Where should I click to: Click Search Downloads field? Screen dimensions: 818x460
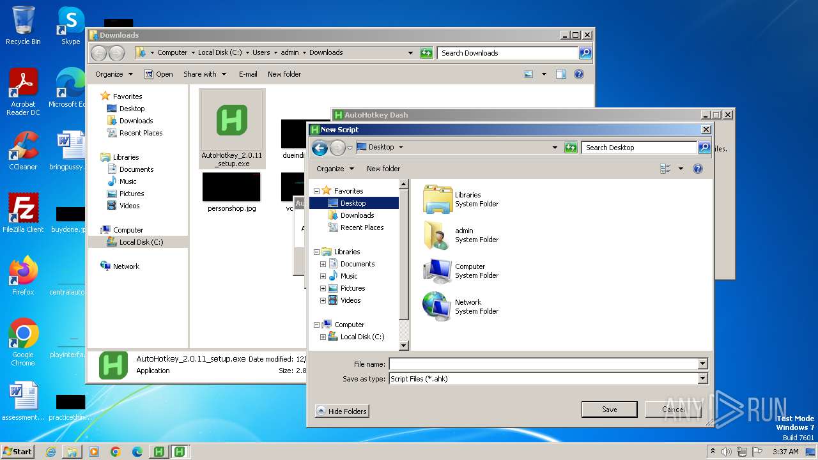508,53
